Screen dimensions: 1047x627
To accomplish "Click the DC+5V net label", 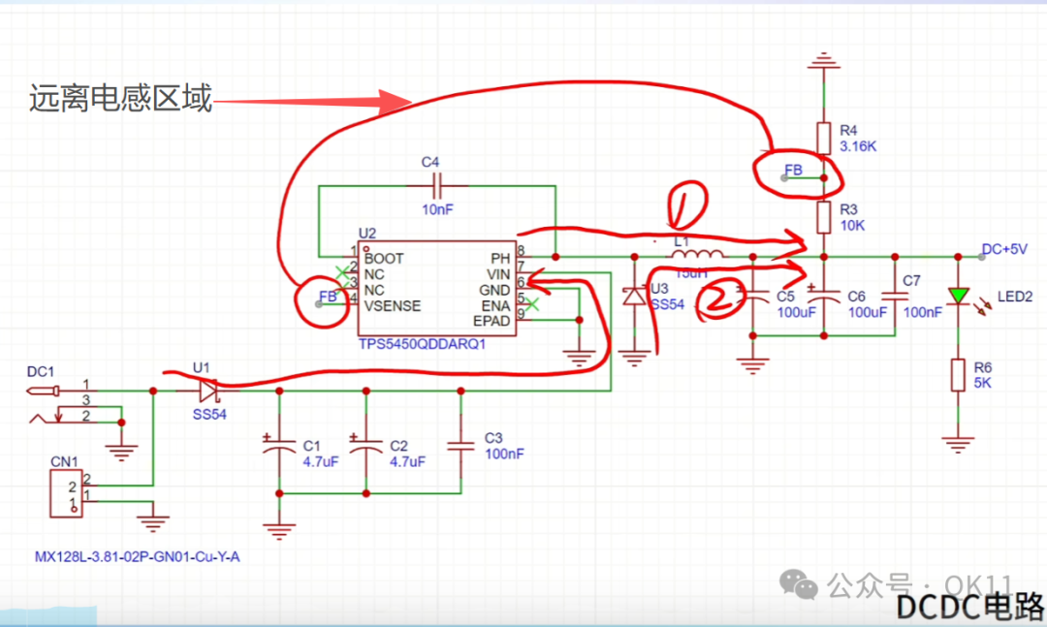I will [1004, 249].
